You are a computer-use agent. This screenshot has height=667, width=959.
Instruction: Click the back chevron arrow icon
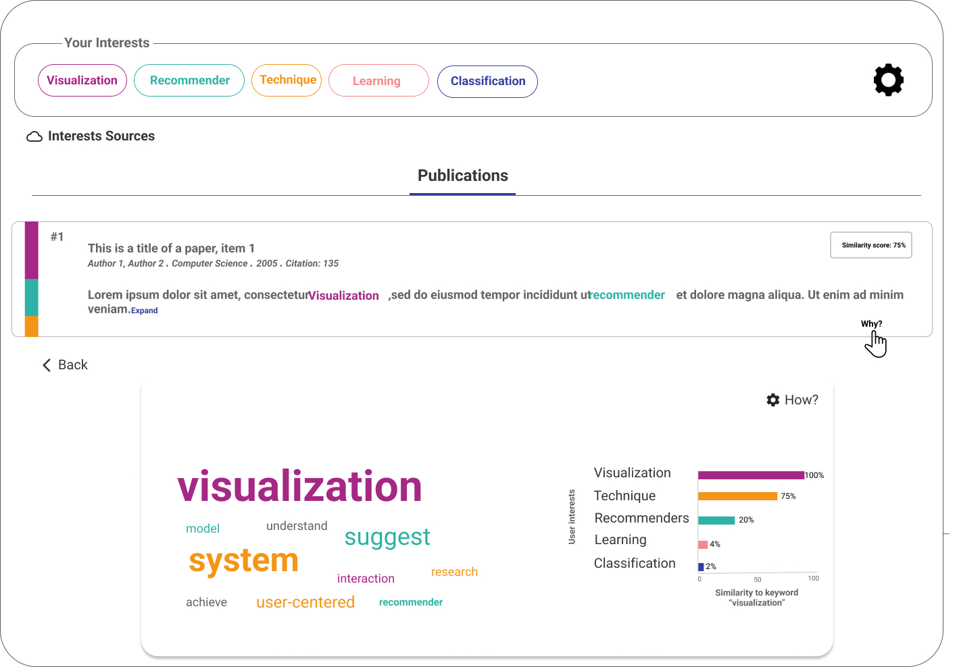(x=47, y=365)
